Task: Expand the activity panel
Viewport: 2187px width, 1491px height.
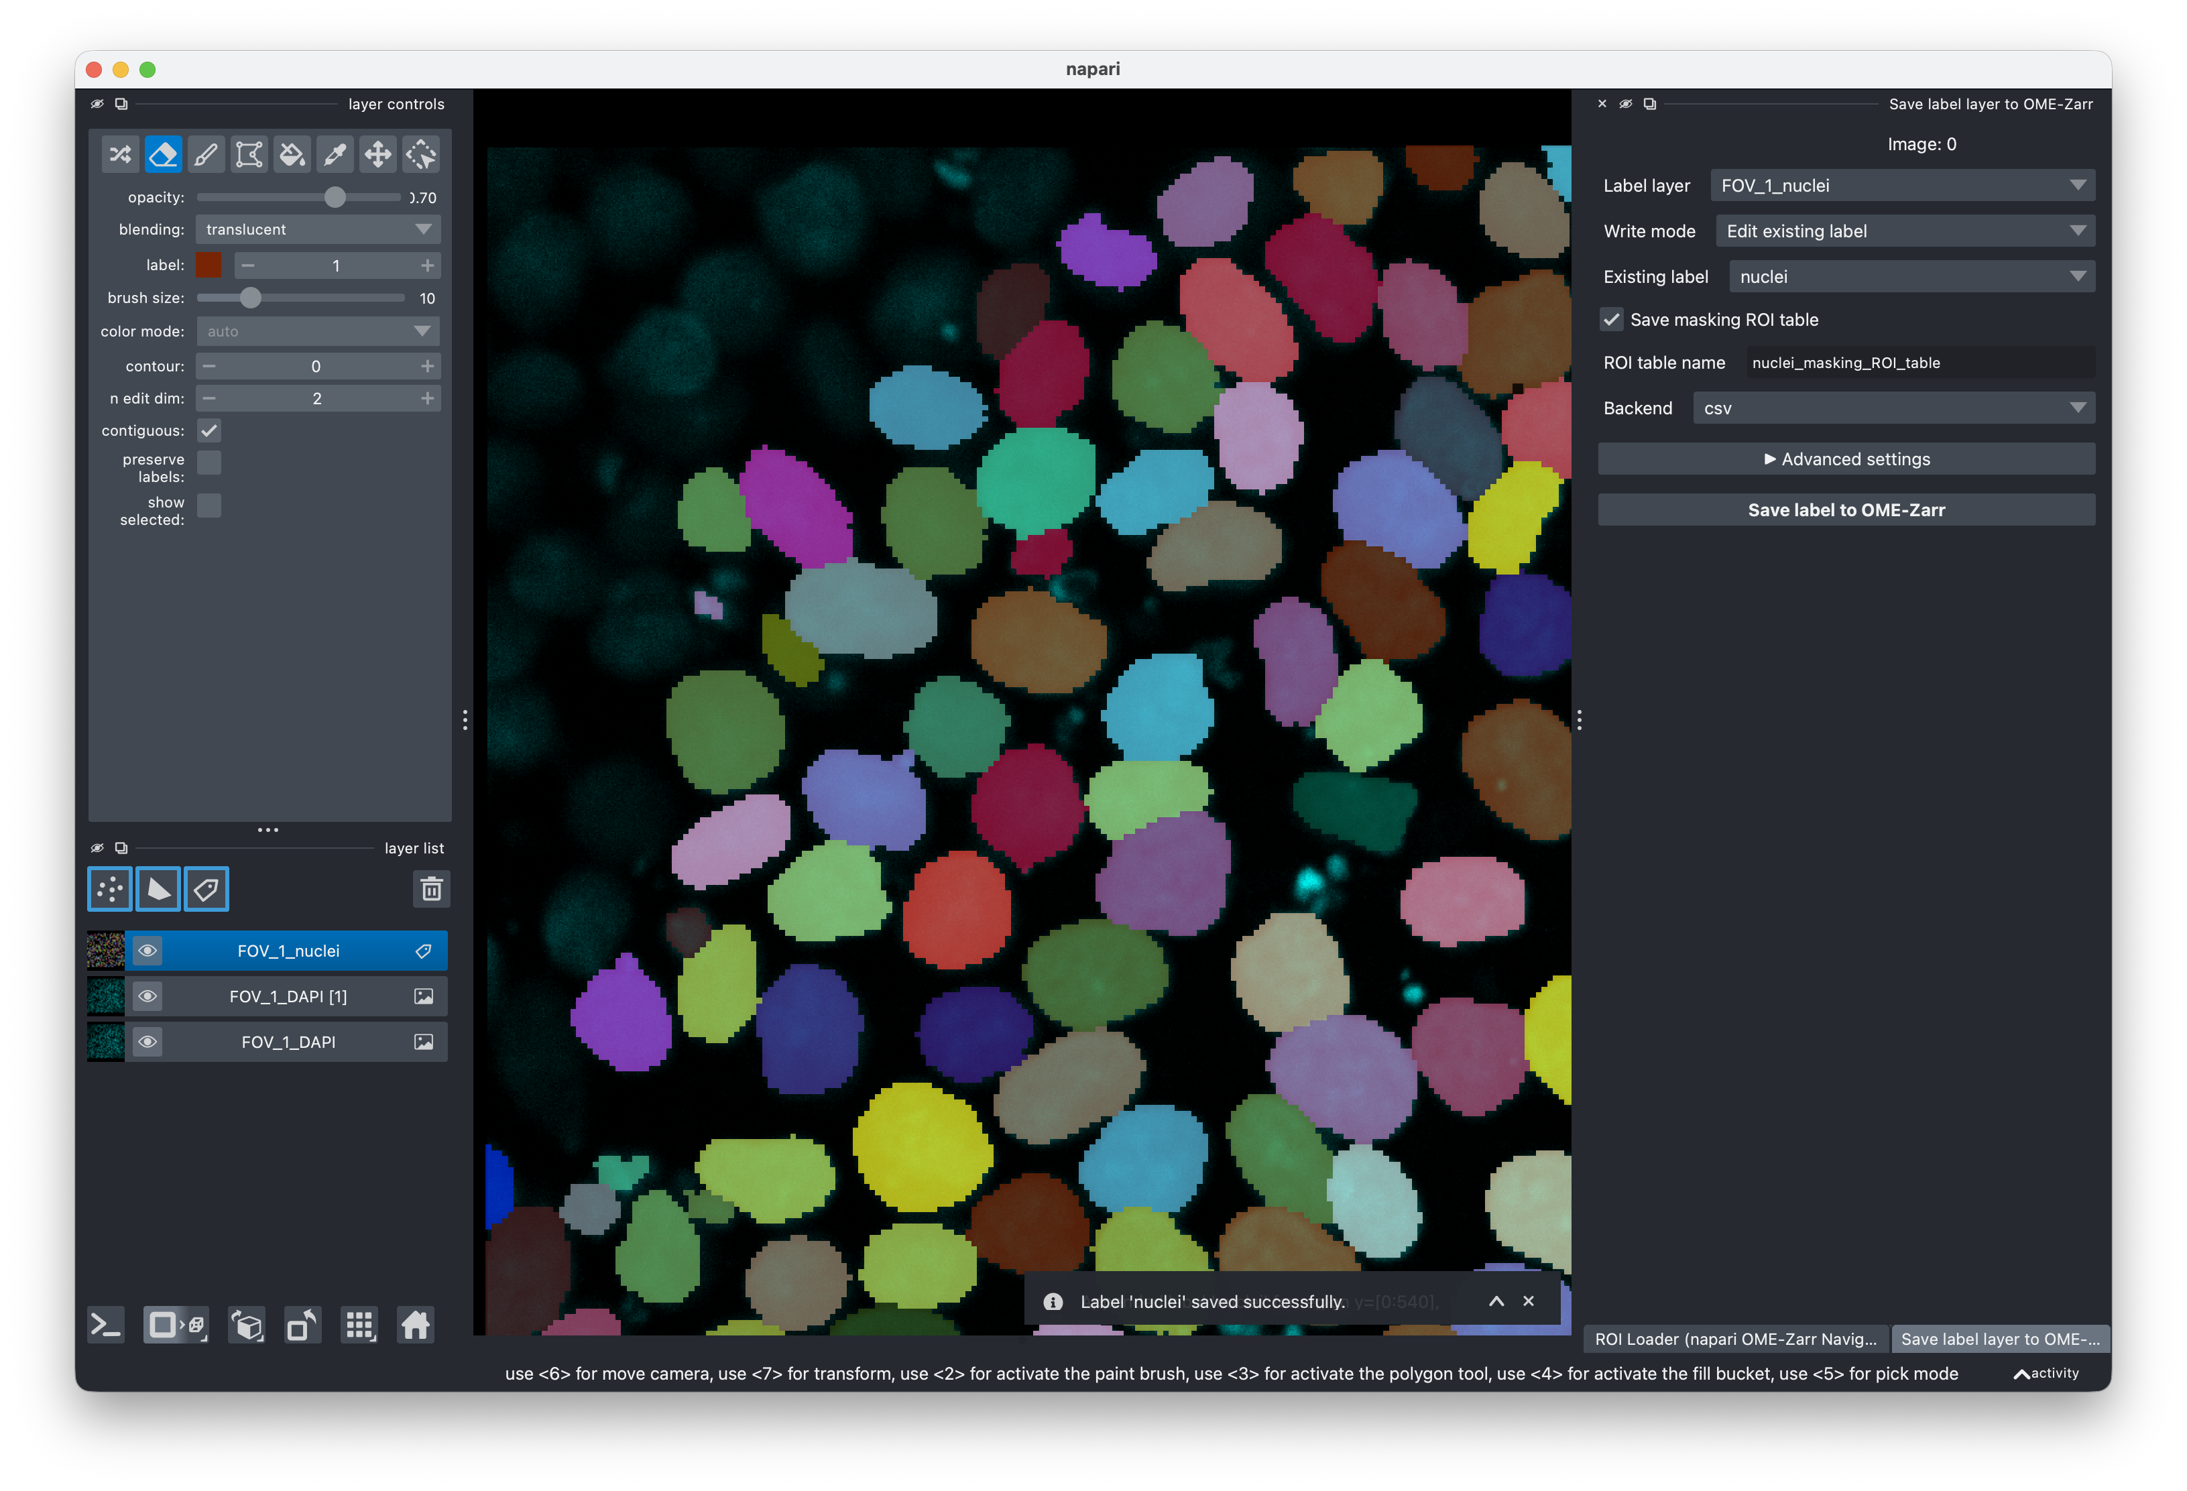Action: [2047, 1373]
